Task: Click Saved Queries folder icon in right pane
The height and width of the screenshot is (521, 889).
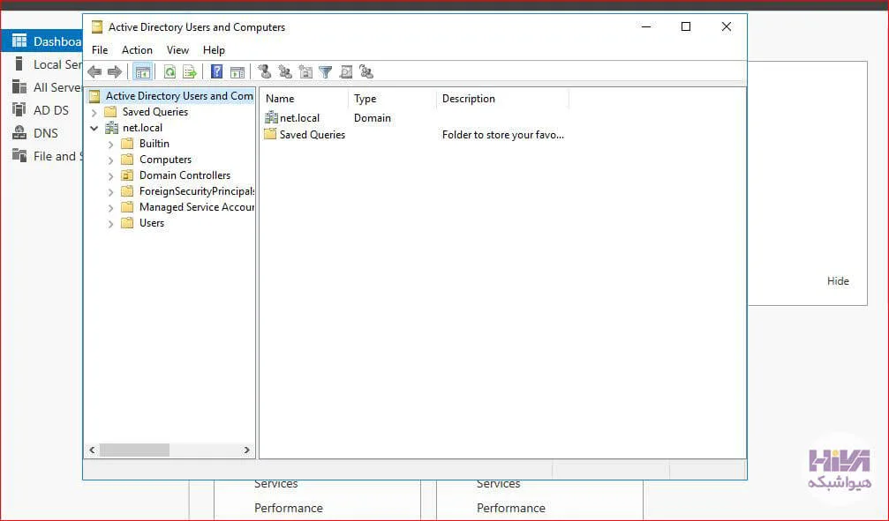Action: point(270,134)
